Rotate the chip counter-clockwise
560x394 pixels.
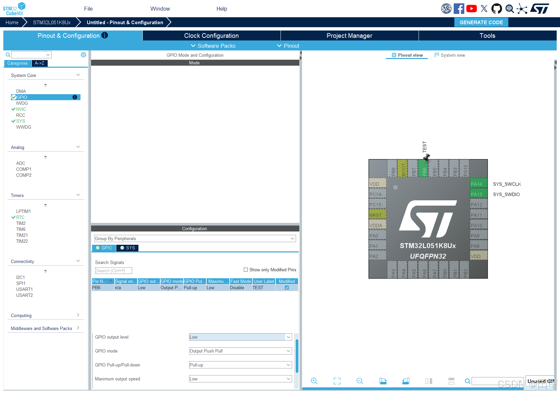(406, 381)
